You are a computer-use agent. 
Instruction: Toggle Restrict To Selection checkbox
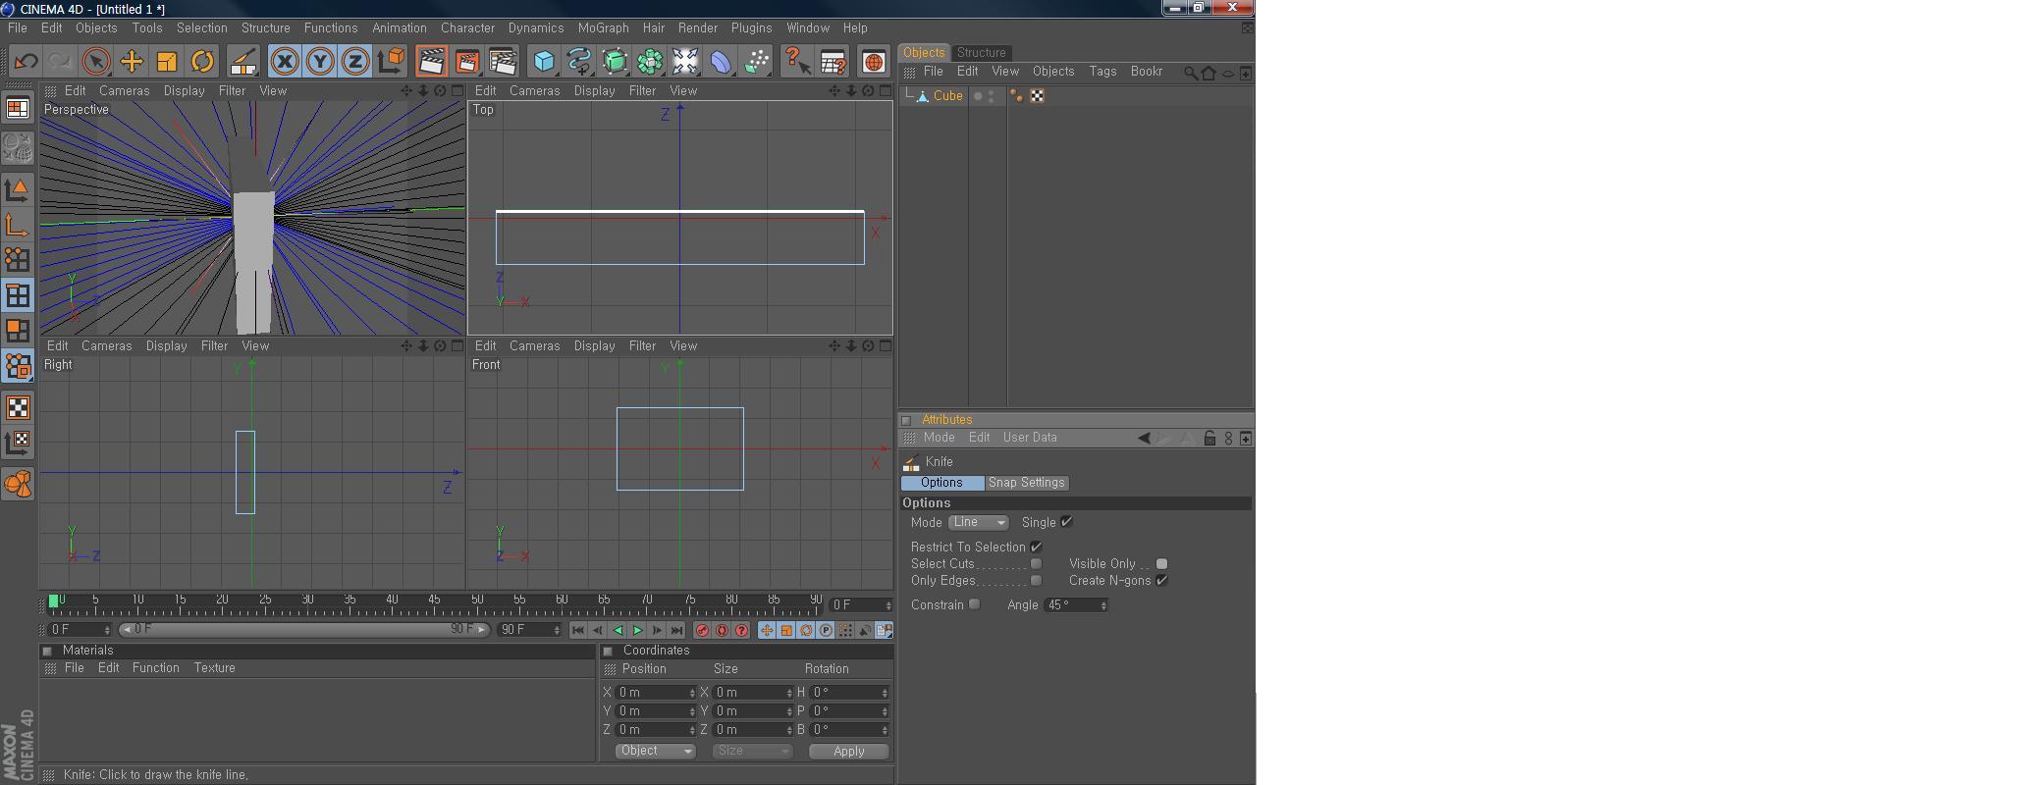1036,547
